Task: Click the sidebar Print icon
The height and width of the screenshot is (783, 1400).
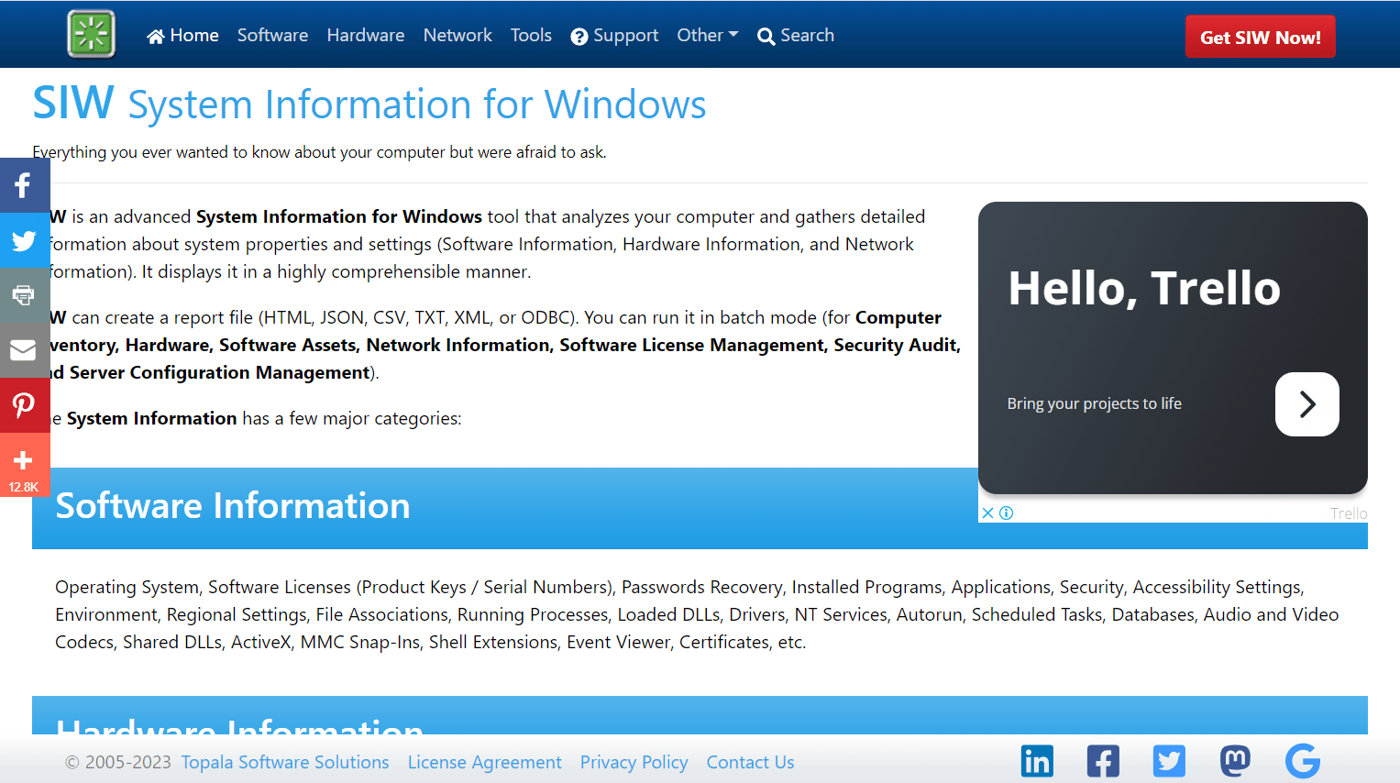Action: click(x=24, y=295)
